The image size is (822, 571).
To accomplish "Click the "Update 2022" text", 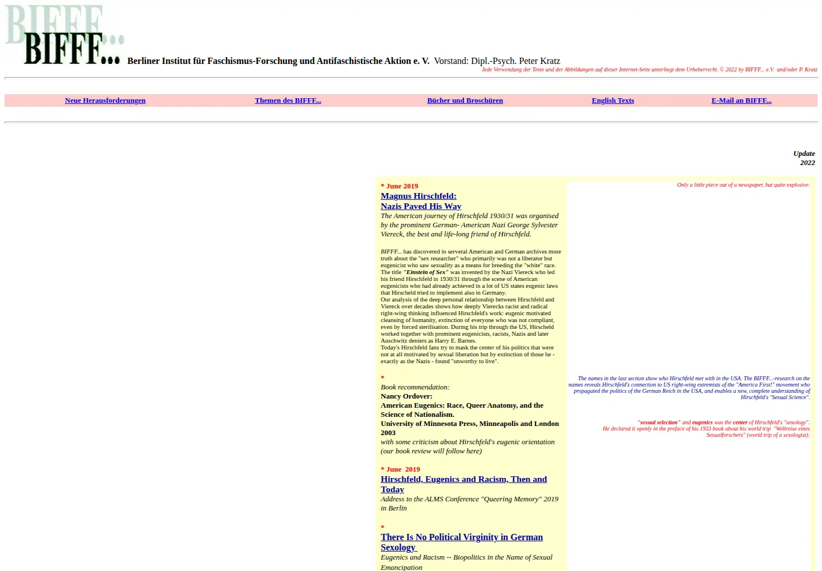I will point(804,158).
